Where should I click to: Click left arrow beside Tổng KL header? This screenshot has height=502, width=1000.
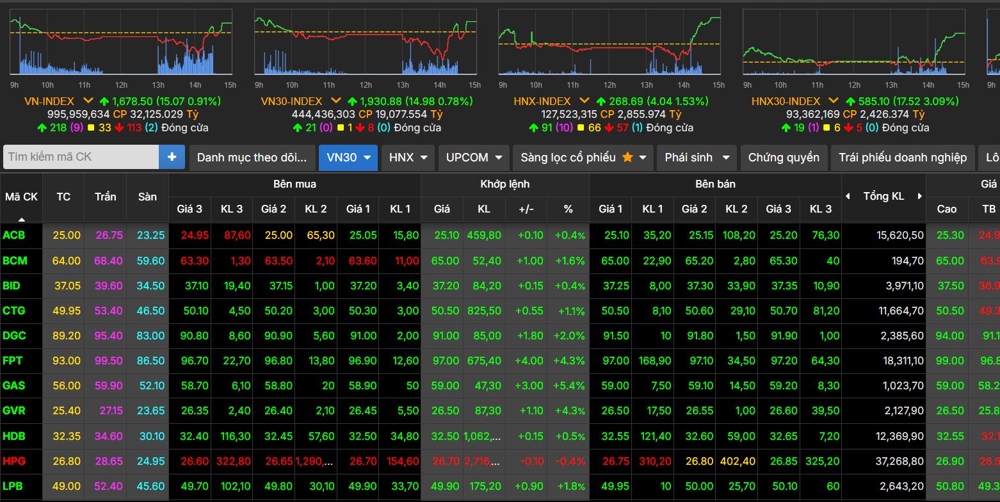[848, 197]
